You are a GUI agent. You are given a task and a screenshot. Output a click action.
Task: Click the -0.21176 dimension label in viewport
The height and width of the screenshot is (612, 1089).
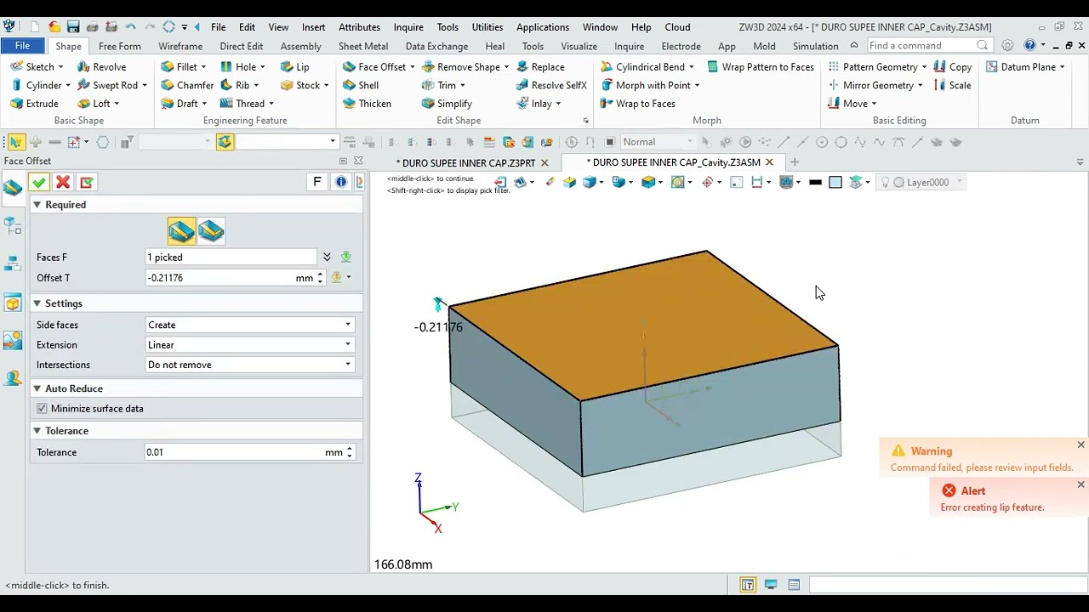tap(438, 327)
